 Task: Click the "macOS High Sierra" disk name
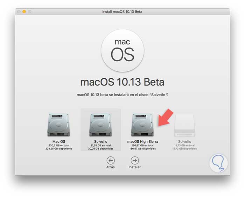(x=142, y=141)
